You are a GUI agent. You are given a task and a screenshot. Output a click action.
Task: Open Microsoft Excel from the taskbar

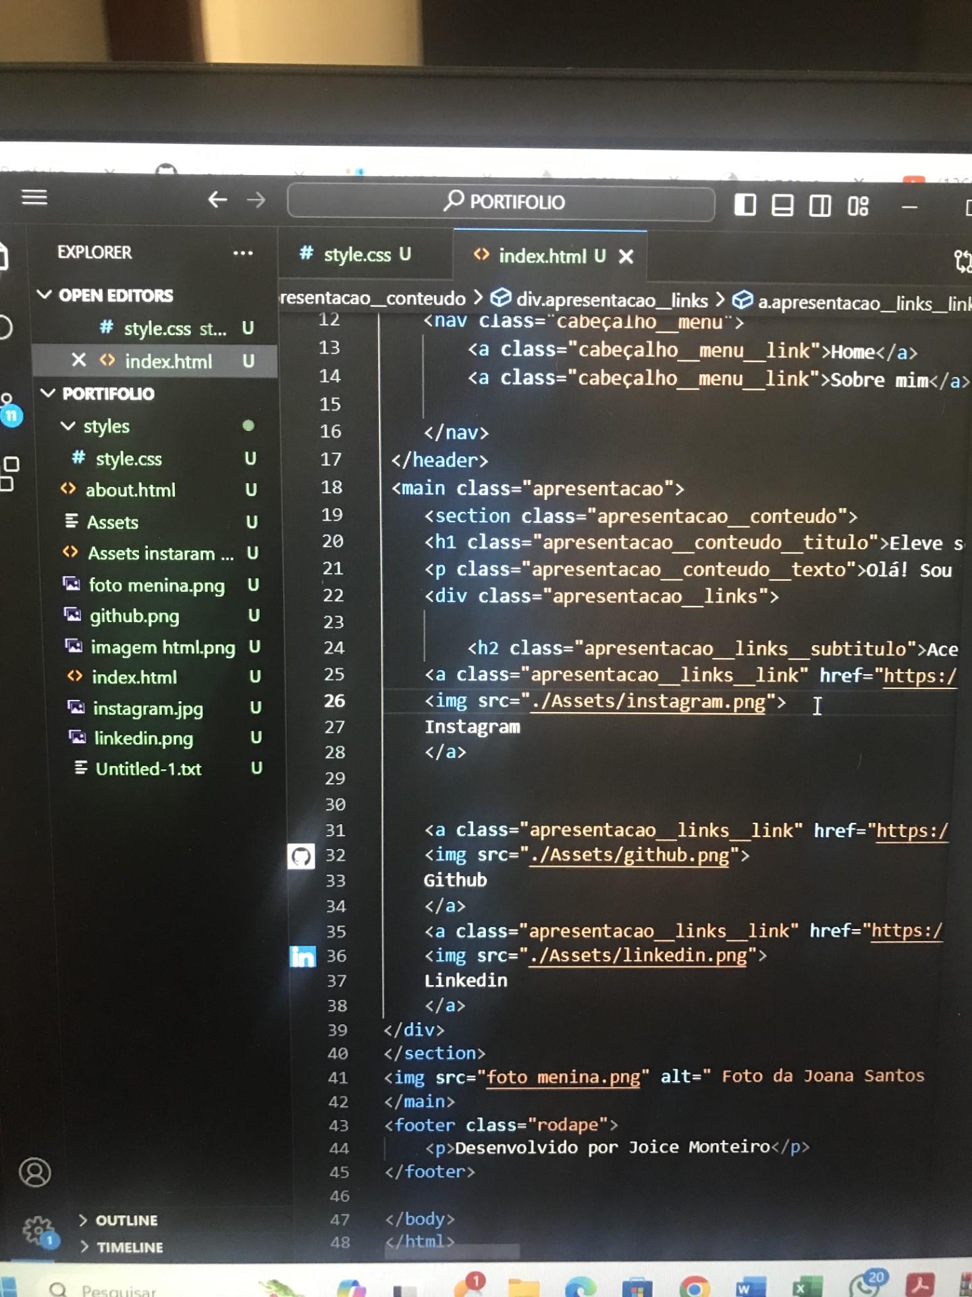[807, 1287]
